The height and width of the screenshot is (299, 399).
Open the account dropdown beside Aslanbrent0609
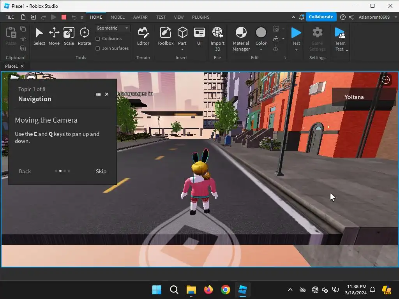[396, 17]
